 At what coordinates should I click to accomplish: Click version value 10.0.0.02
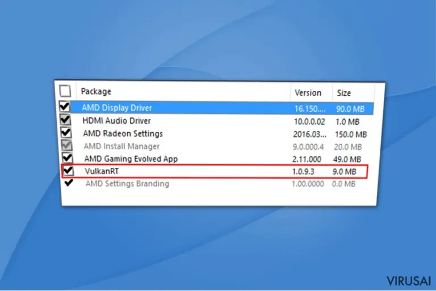(309, 121)
